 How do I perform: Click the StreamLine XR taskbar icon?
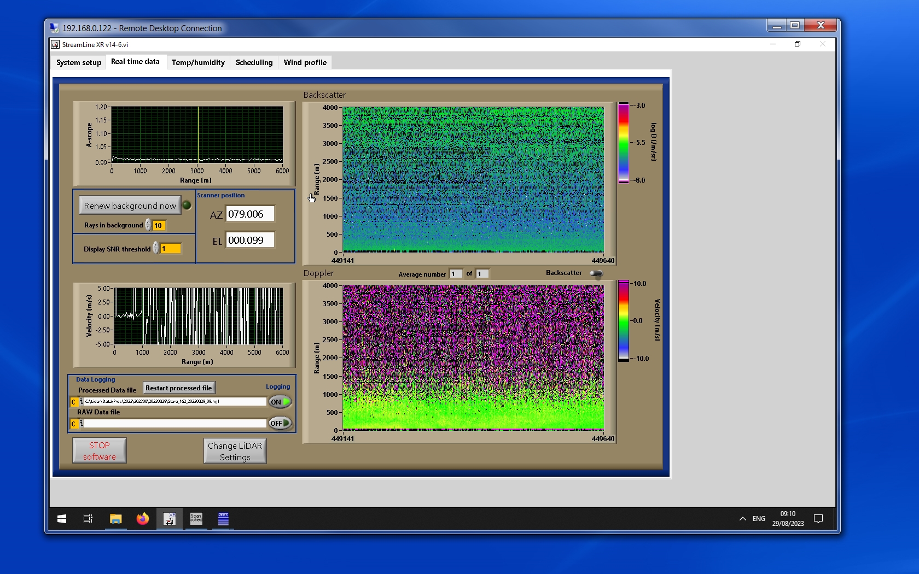coord(170,519)
